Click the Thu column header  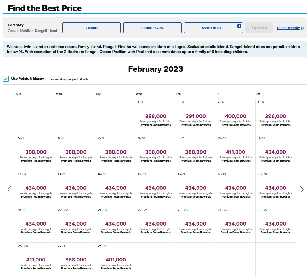tap(178, 94)
